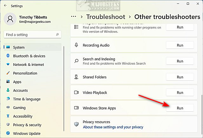The image size is (203, 138).
Task: Open Windows Update page
Action: [x=33, y=133]
